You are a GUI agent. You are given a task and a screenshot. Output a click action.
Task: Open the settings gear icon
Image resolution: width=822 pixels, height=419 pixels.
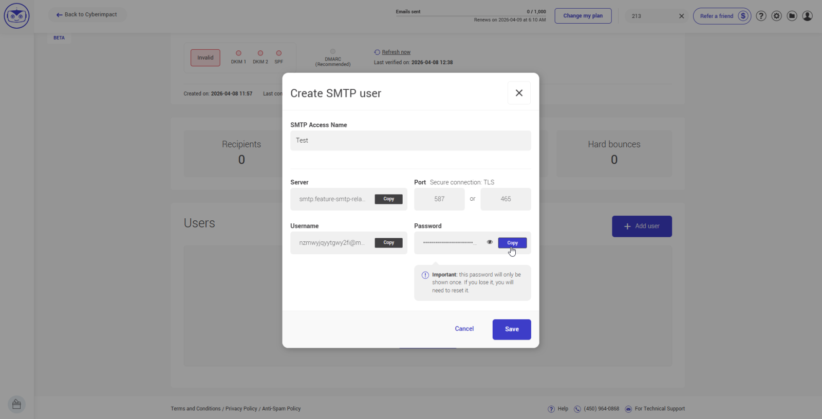pyautogui.click(x=776, y=16)
